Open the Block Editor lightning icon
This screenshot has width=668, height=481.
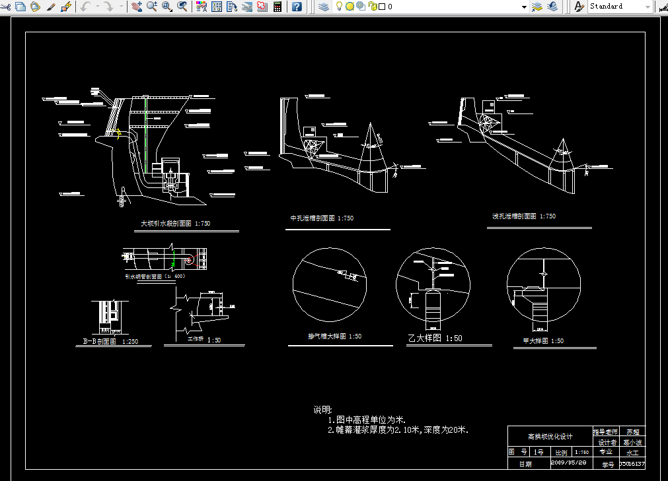[66, 7]
